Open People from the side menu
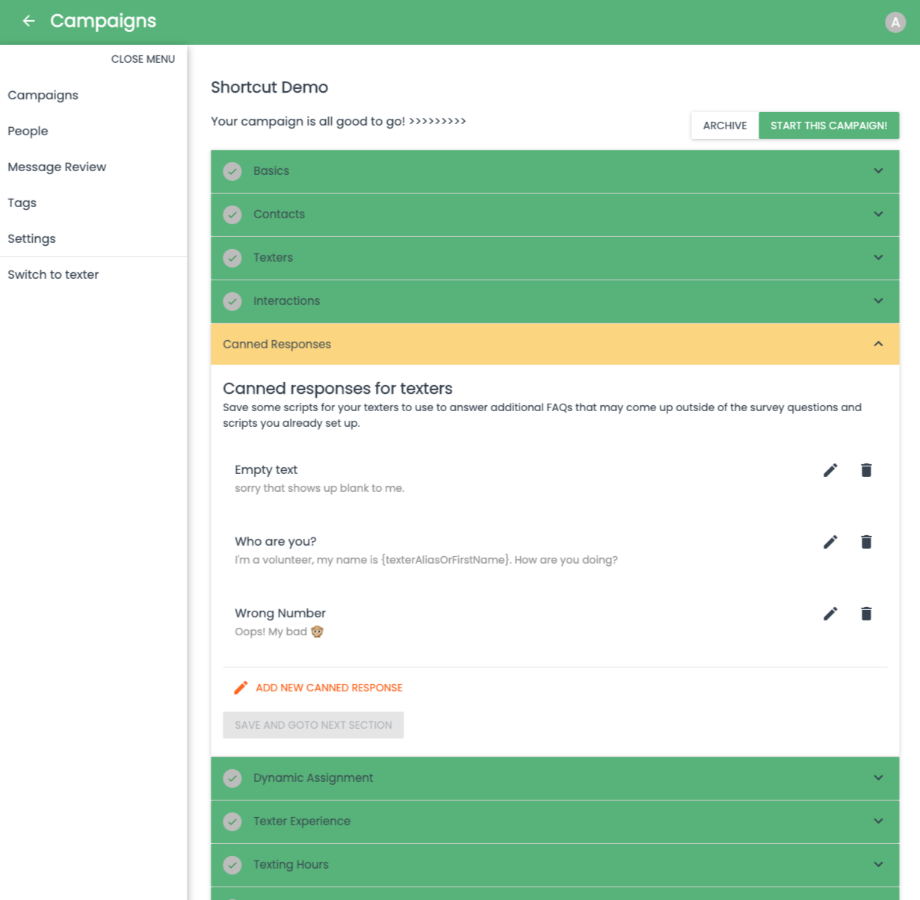Image resolution: width=920 pixels, height=900 pixels. point(28,131)
